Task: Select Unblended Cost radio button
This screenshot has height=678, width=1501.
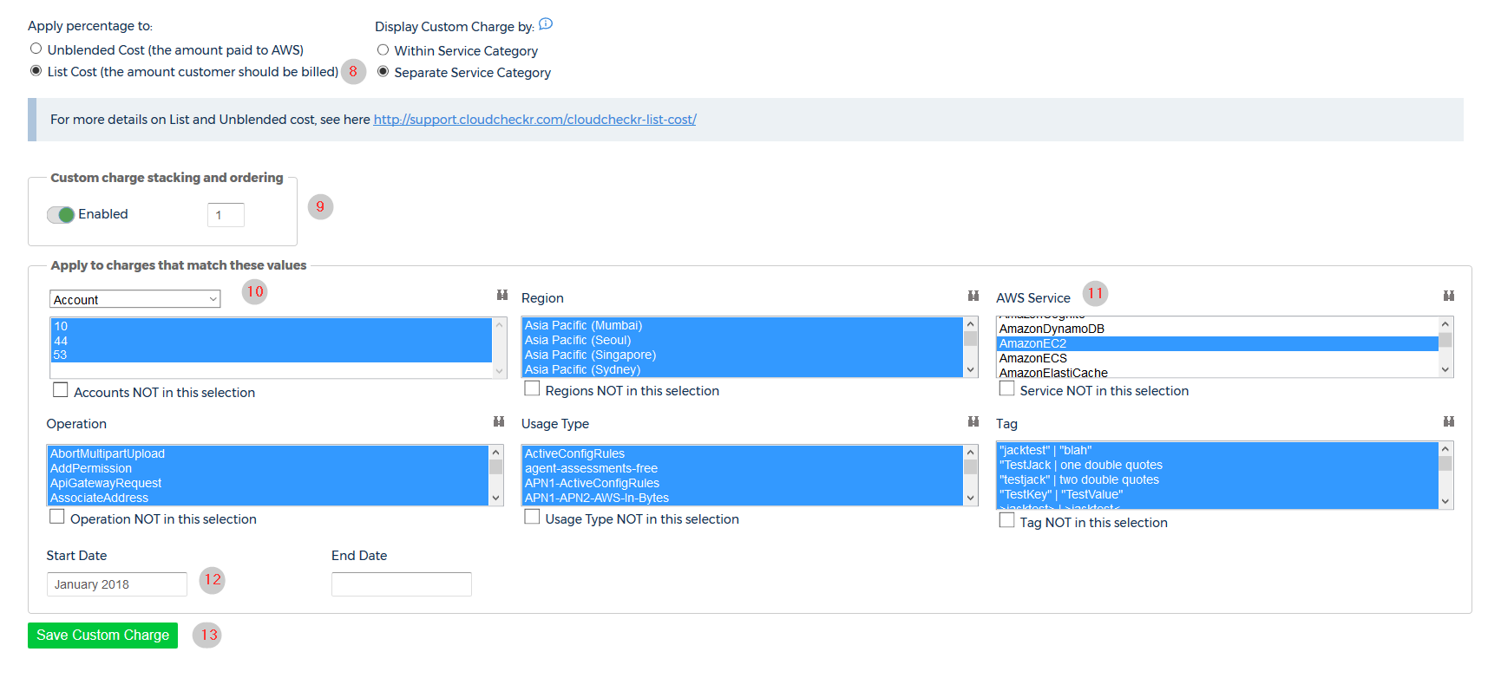Action: coord(36,49)
